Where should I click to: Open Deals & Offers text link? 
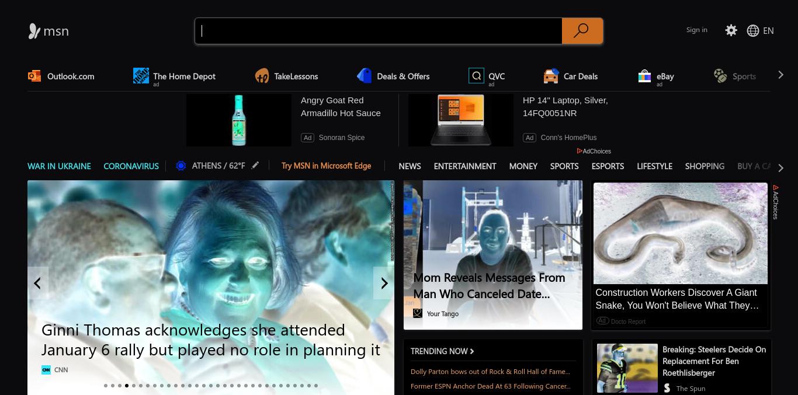[x=403, y=76]
